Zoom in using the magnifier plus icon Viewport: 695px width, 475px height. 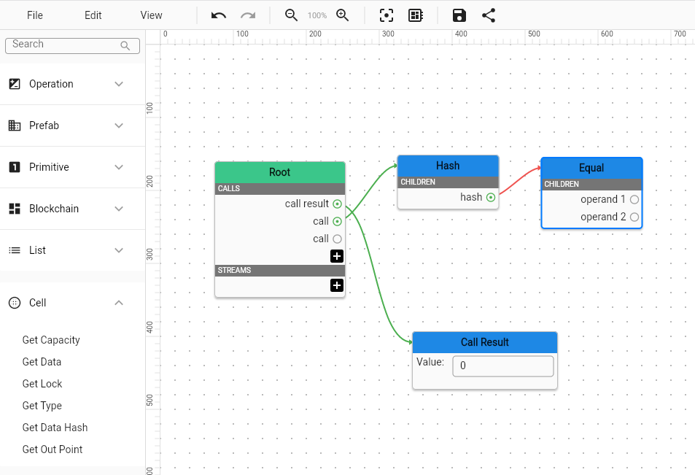[342, 15]
